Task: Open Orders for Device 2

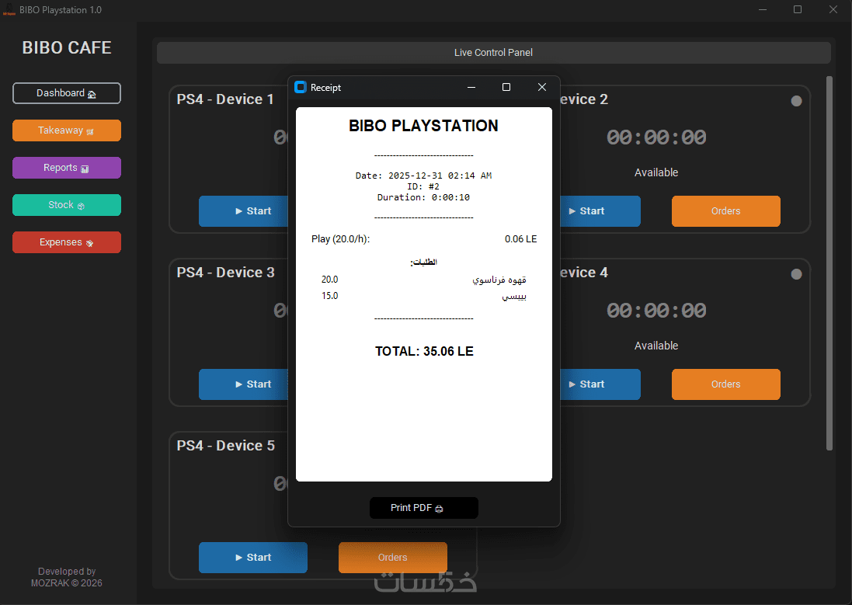Action: [x=726, y=211]
